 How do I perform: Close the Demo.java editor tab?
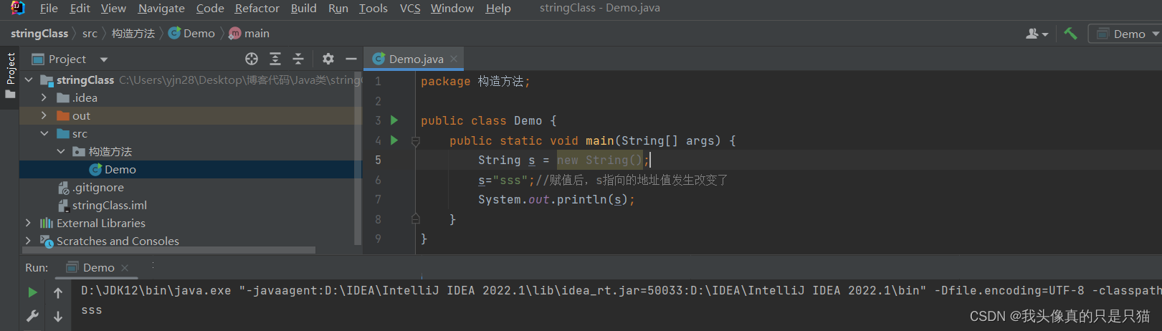[x=454, y=59]
